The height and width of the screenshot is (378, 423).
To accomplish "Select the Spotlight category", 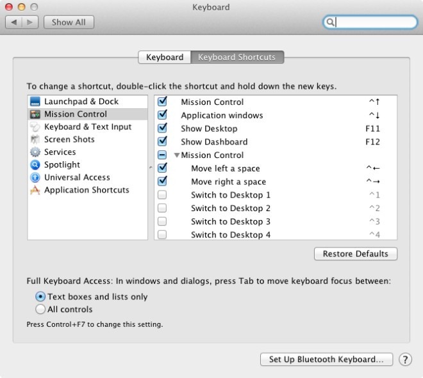I will coord(88,165).
